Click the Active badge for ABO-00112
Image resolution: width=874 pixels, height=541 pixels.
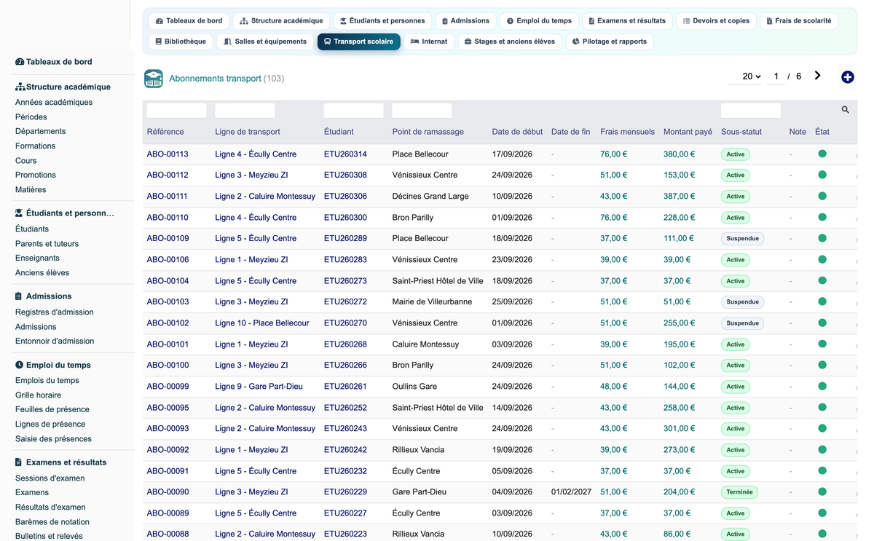click(736, 175)
